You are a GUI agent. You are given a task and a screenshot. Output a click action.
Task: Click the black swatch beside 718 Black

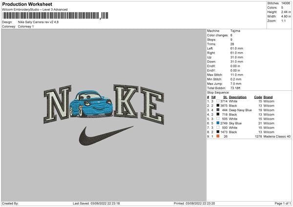coord(218,114)
